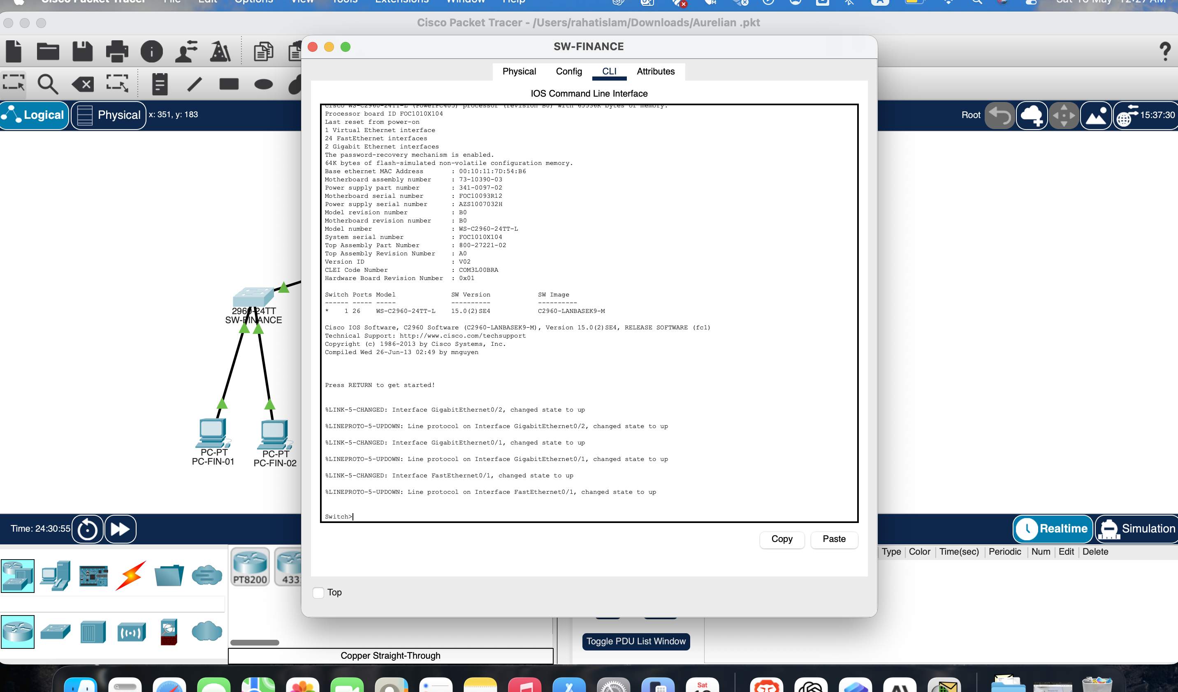Click the New file icon
The height and width of the screenshot is (692, 1178).
[x=14, y=51]
